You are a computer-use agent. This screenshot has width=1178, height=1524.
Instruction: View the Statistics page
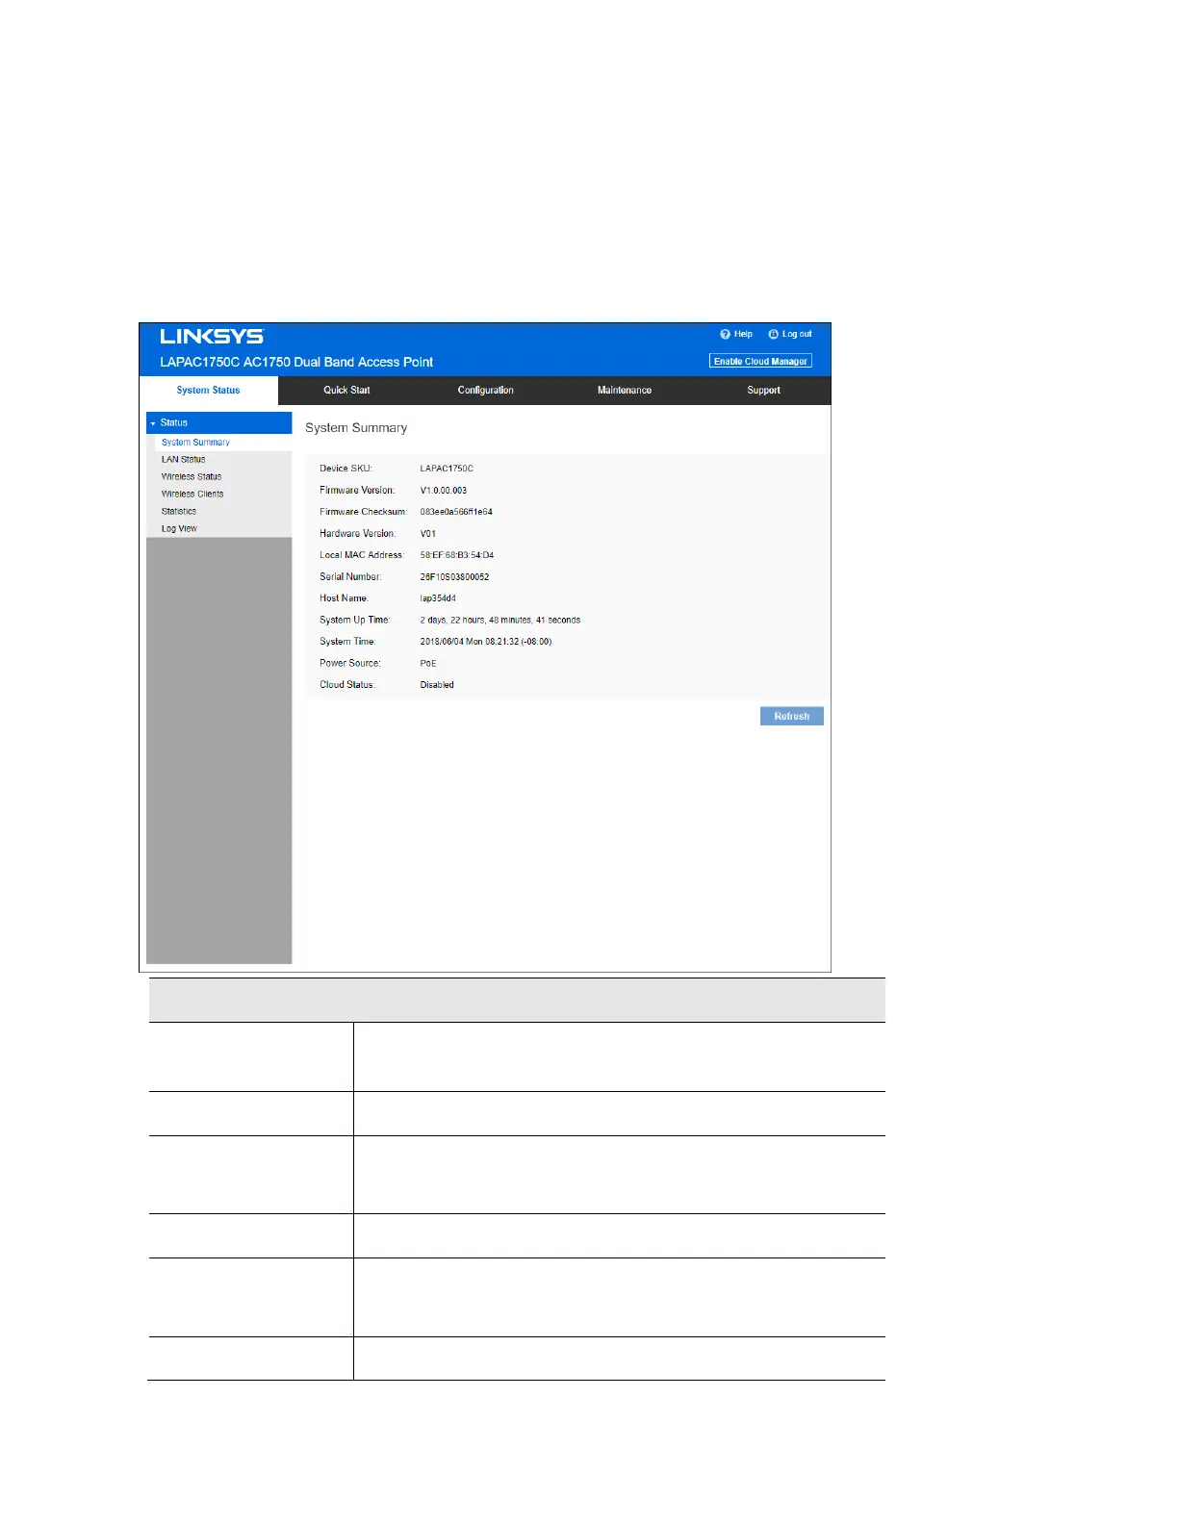point(179,512)
